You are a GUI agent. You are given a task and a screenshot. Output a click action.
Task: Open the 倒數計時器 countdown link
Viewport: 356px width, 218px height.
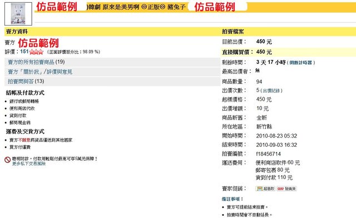point(300,63)
